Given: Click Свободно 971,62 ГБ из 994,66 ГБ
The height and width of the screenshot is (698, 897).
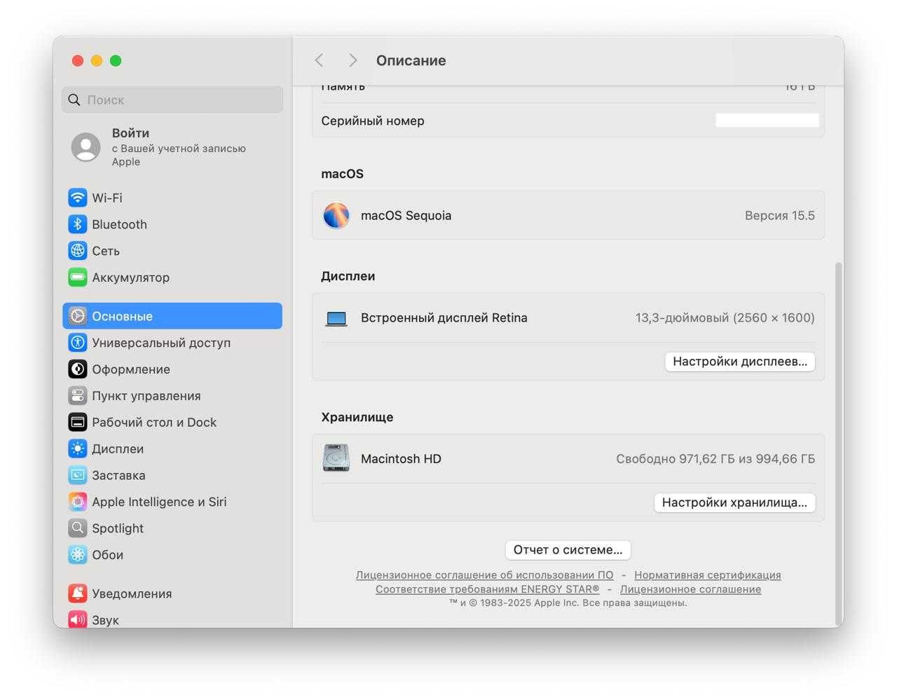Looking at the screenshot, I should [715, 459].
